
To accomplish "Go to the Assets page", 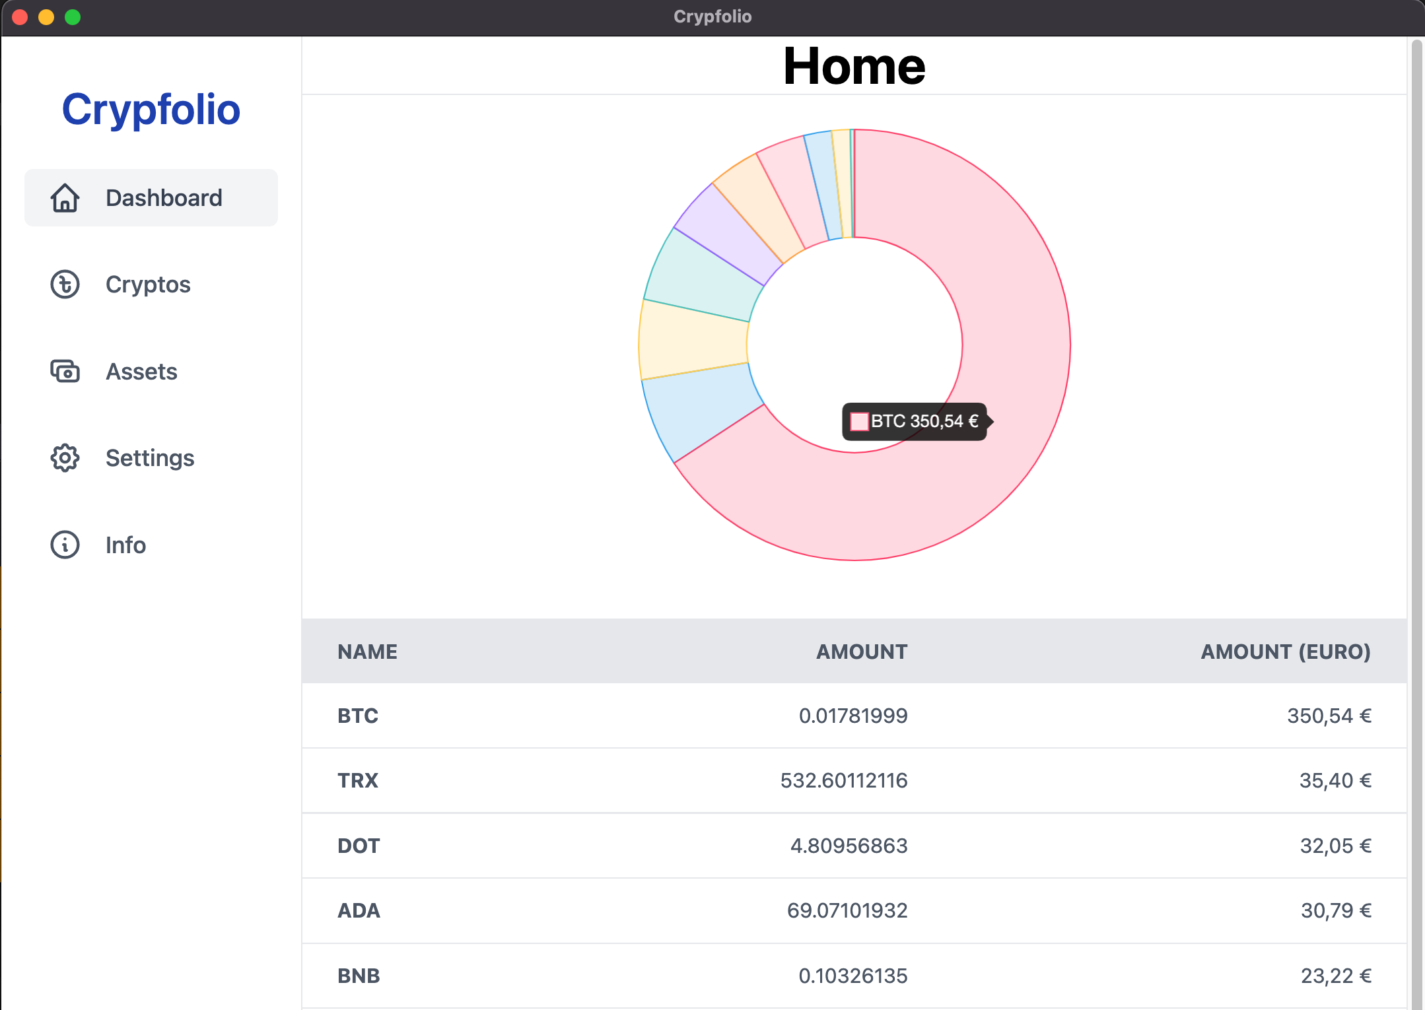I will click(141, 372).
